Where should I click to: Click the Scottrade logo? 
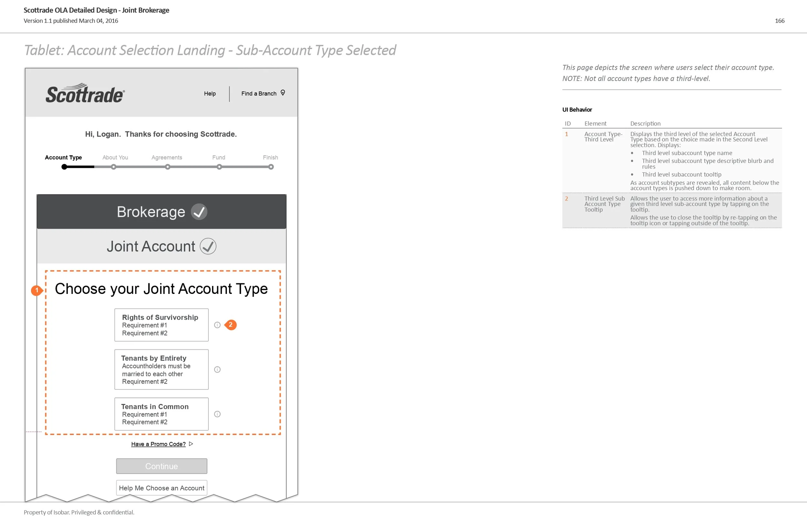pos(85,94)
